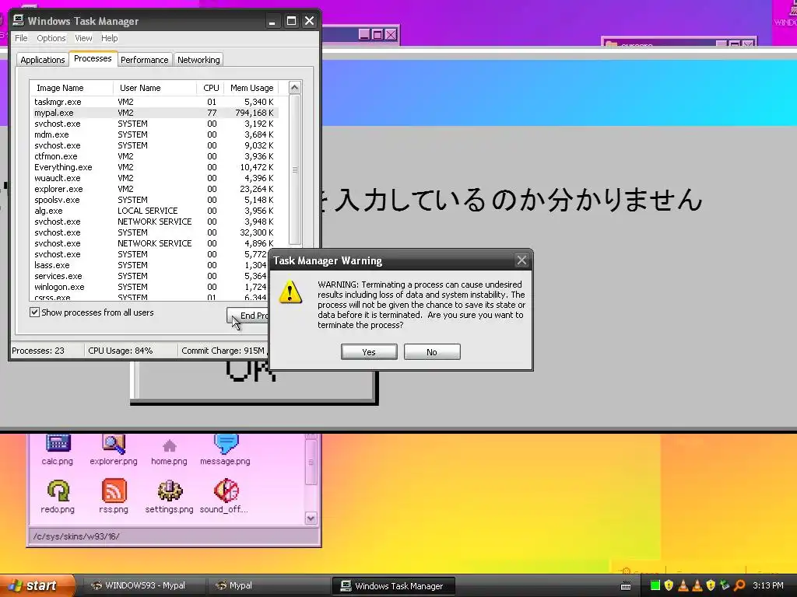Click Windows Task Manager taskbar button

point(393,585)
